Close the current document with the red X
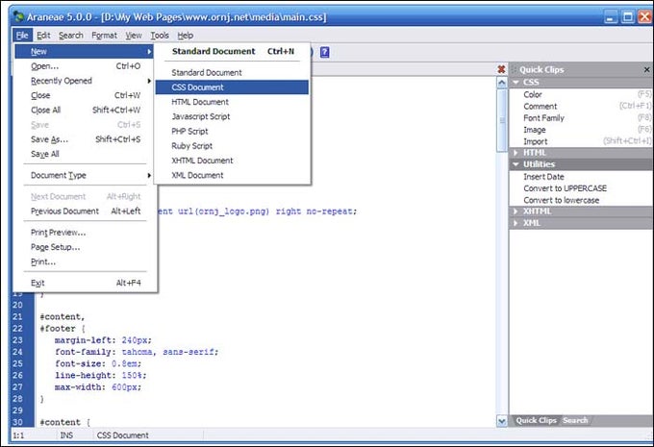654x447 pixels. pyautogui.click(x=502, y=69)
